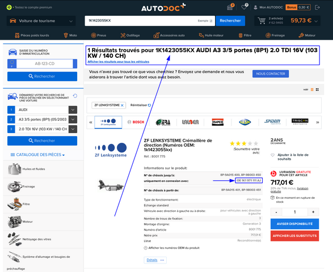This screenshot has width=333, height=272.
Task: Select LAUBER brand logo
Action: (x=190, y=122)
